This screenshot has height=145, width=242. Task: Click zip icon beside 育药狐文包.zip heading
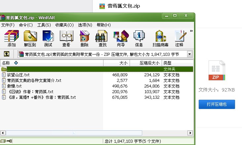click(102, 6)
